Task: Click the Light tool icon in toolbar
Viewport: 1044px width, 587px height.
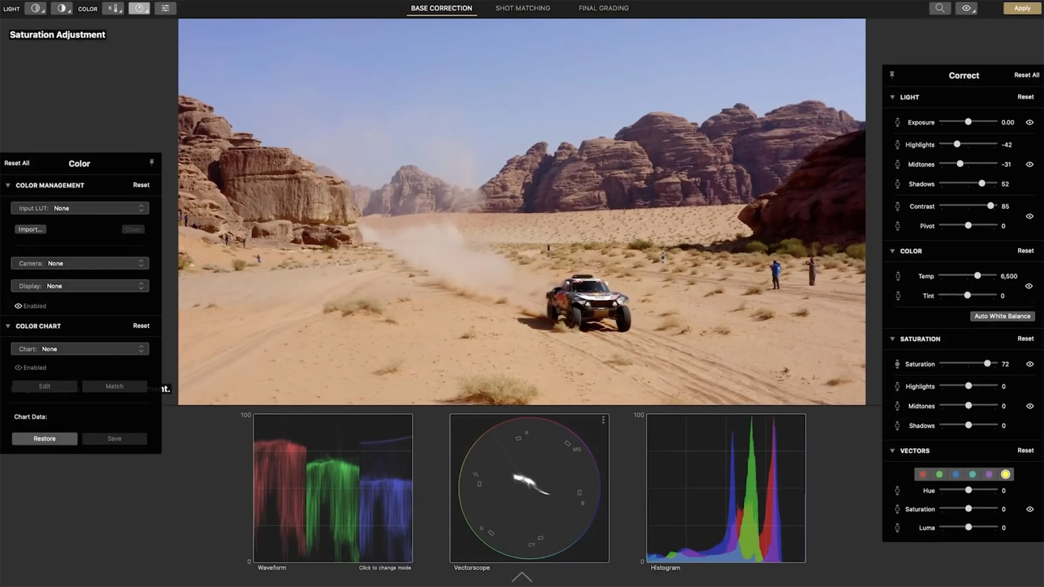Action: click(x=35, y=8)
